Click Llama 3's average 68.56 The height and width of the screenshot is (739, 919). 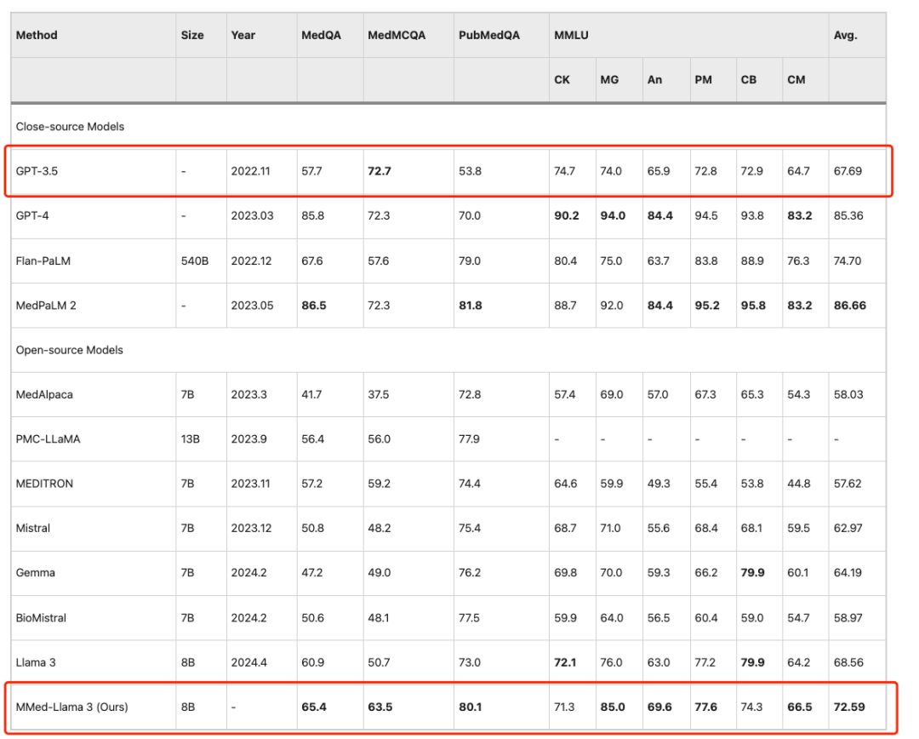(848, 662)
